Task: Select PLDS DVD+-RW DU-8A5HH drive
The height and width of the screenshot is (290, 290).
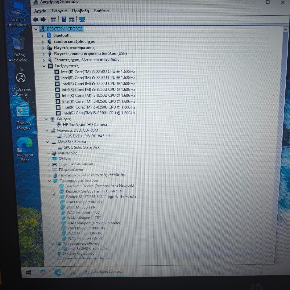Action: point(87,136)
